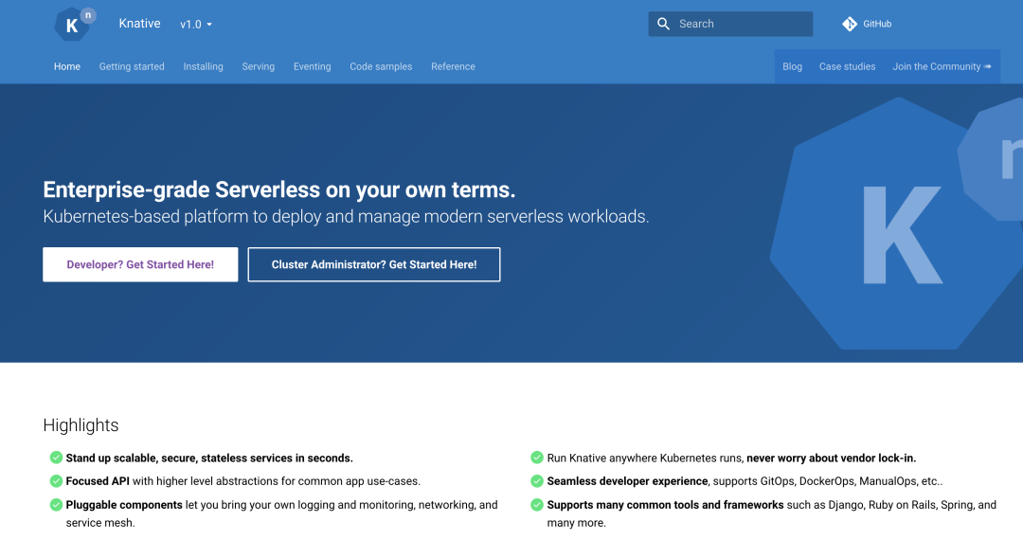This screenshot has height=540, width=1023.
Task: Visit the Blog link
Action: [792, 66]
